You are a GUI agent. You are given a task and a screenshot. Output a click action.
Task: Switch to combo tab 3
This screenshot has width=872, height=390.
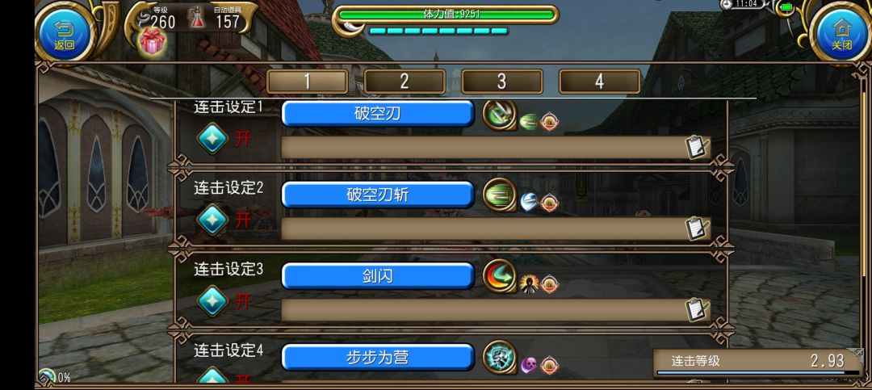(x=501, y=82)
